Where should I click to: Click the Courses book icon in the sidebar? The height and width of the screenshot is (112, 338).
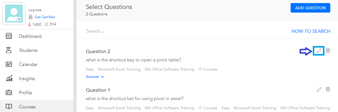[x=9, y=106]
